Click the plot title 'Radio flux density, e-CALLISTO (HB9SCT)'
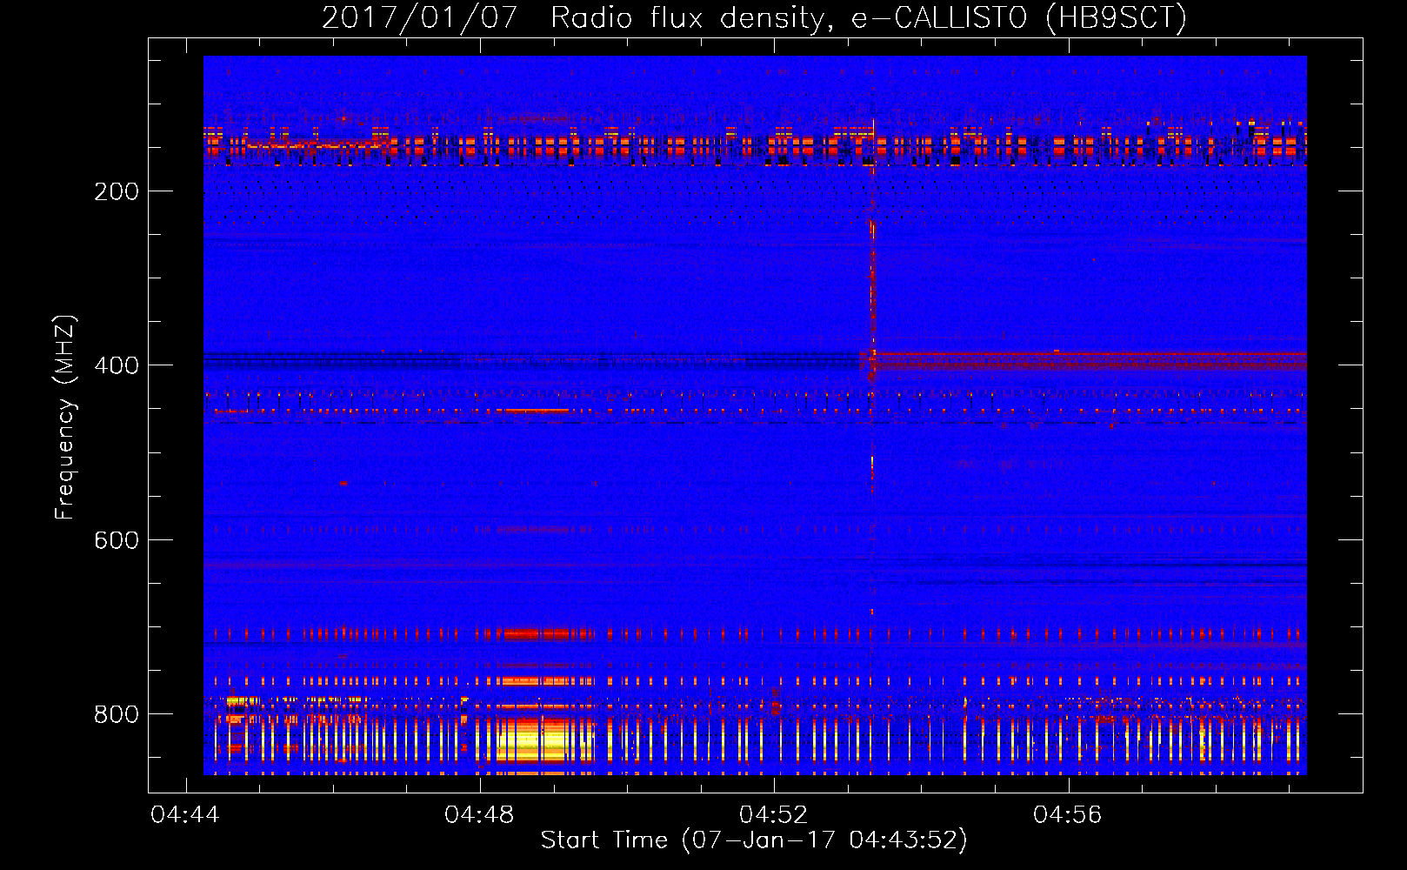Image resolution: width=1407 pixels, height=870 pixels. pyautogui.click(x=869, y=17)
